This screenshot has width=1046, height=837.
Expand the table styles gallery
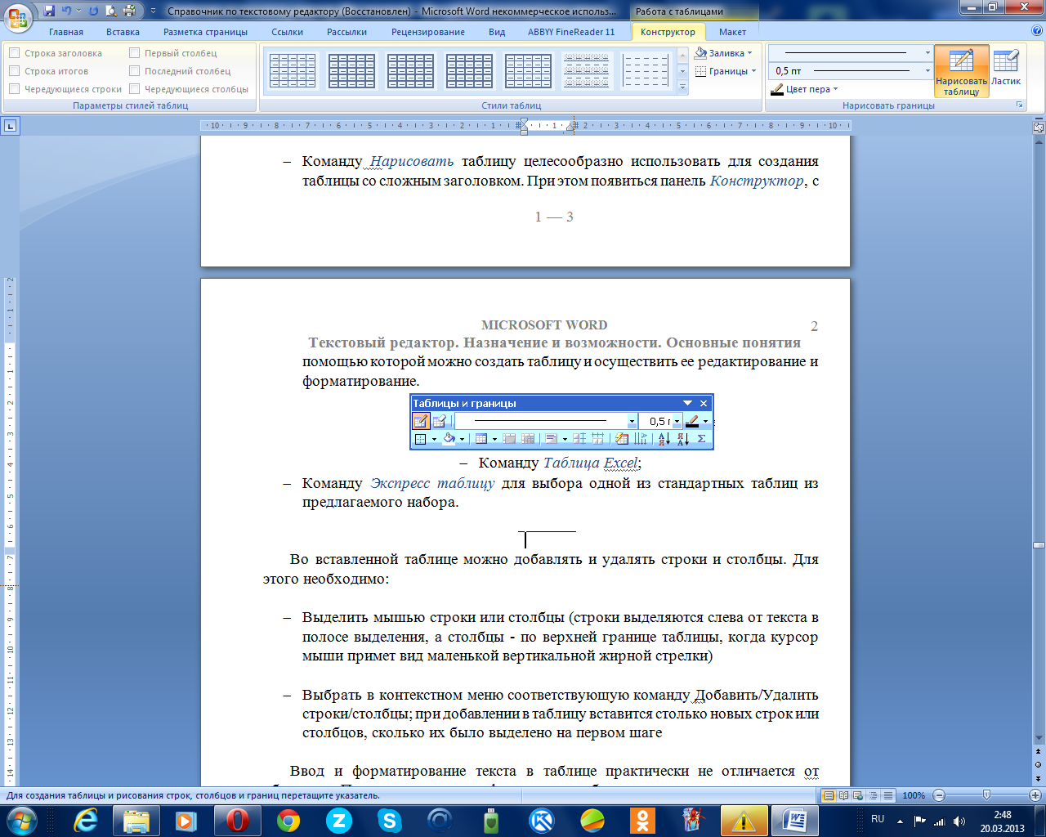pos(683,89)
